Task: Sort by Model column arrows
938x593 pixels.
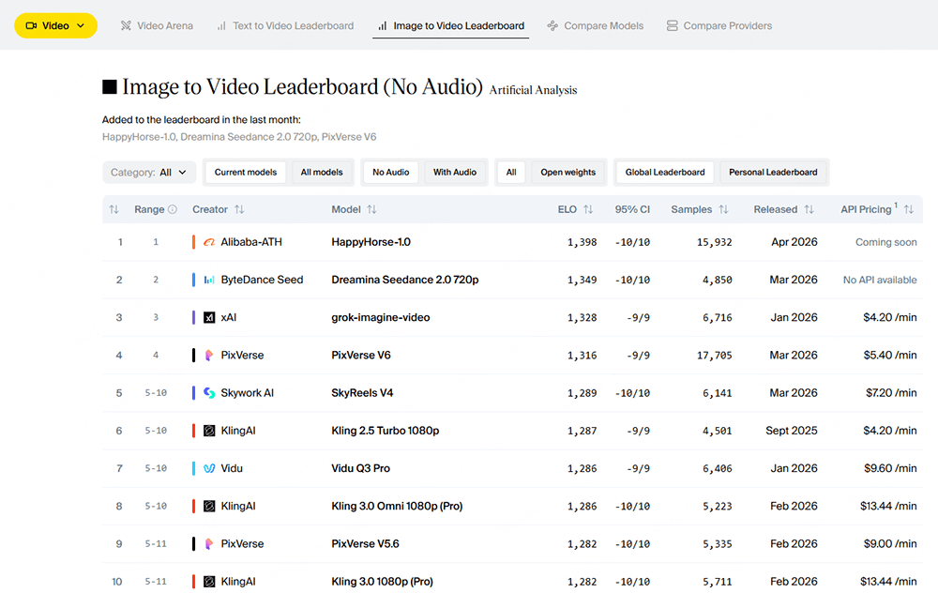Action: (371, 209)
